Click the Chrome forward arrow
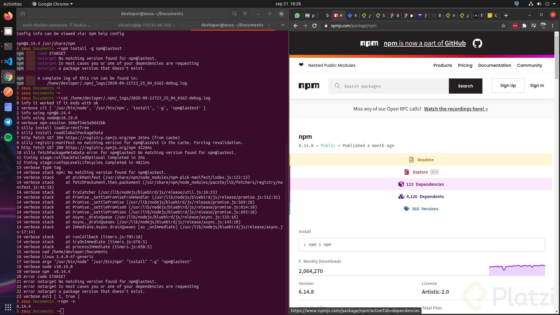This screenshot has height=315, width=560. coord(305,26)
